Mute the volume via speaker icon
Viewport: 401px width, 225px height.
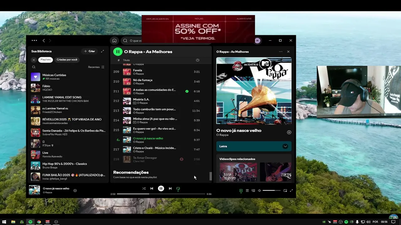point(259,191)
